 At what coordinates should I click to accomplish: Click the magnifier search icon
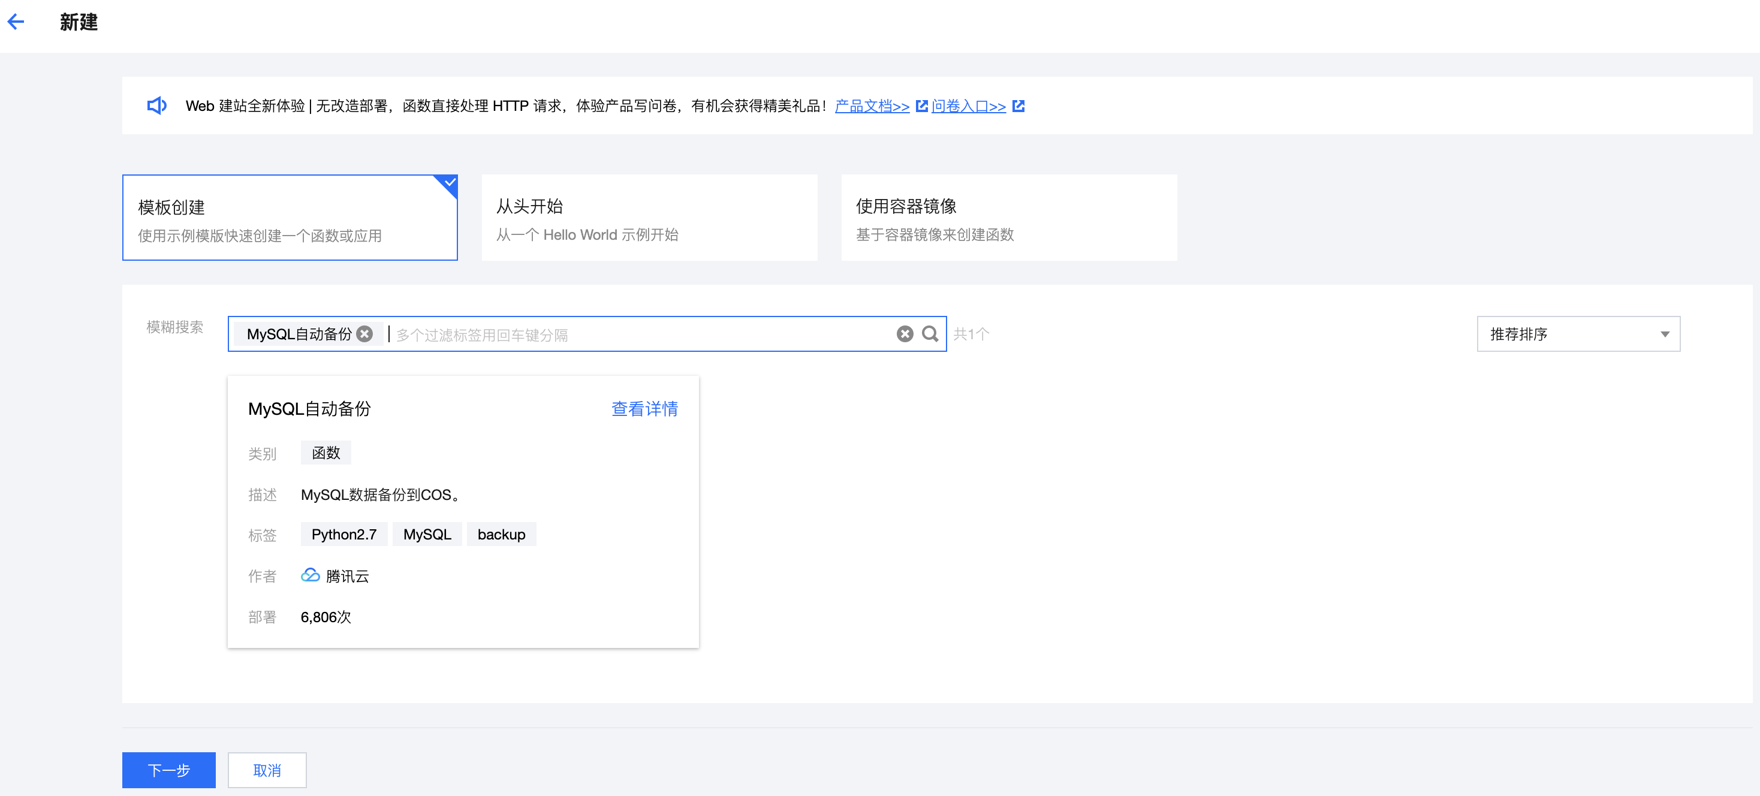tap(930, 333)
